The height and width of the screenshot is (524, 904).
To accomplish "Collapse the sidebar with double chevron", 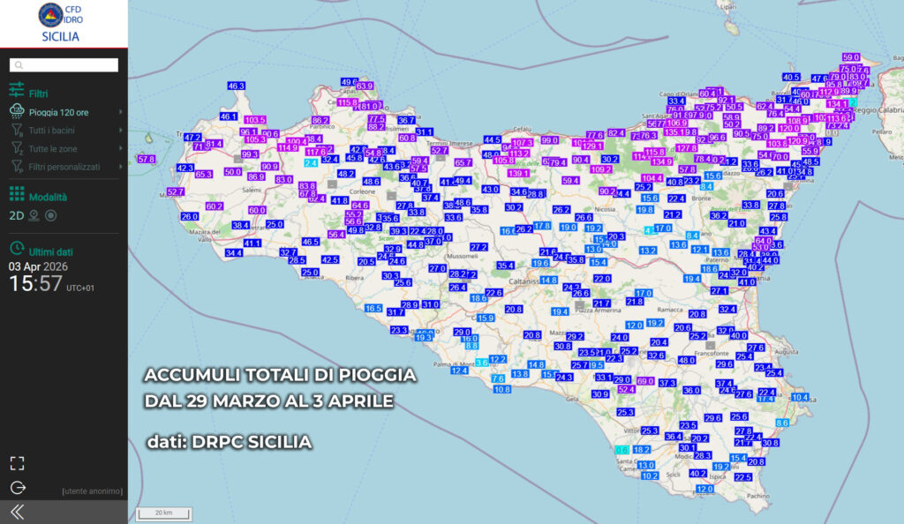I will point(17,513).
